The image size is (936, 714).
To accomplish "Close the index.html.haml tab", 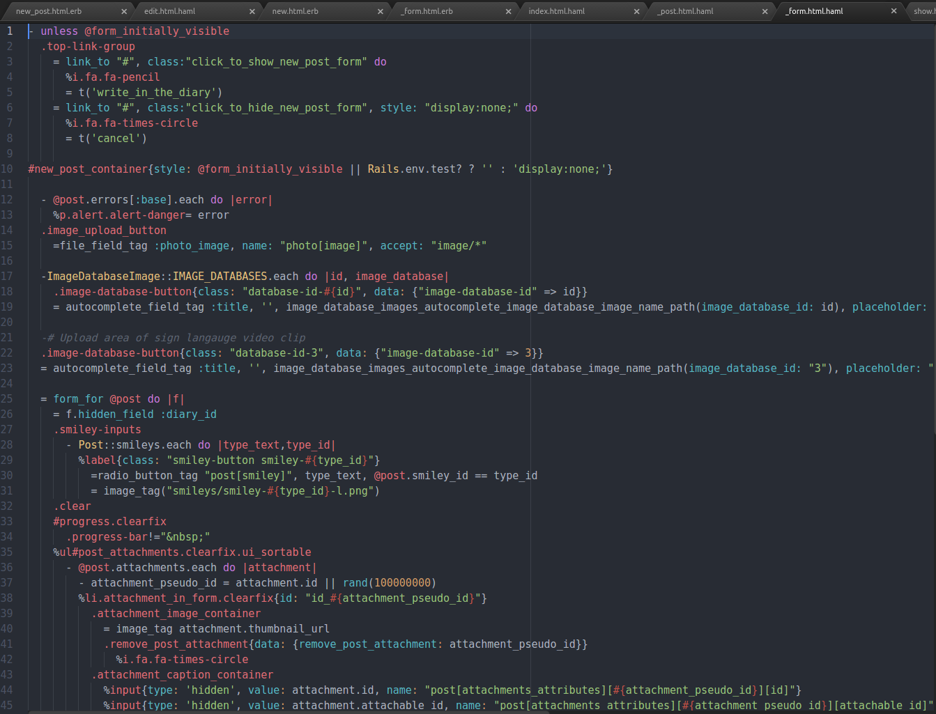I will 637,11.
